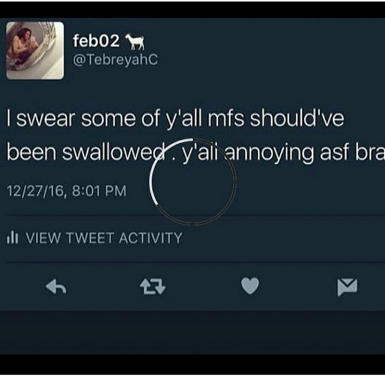Share via the envelope message icon
This screenshot has height=386, width=385.
pyautogui.click(x=347, y=287)
